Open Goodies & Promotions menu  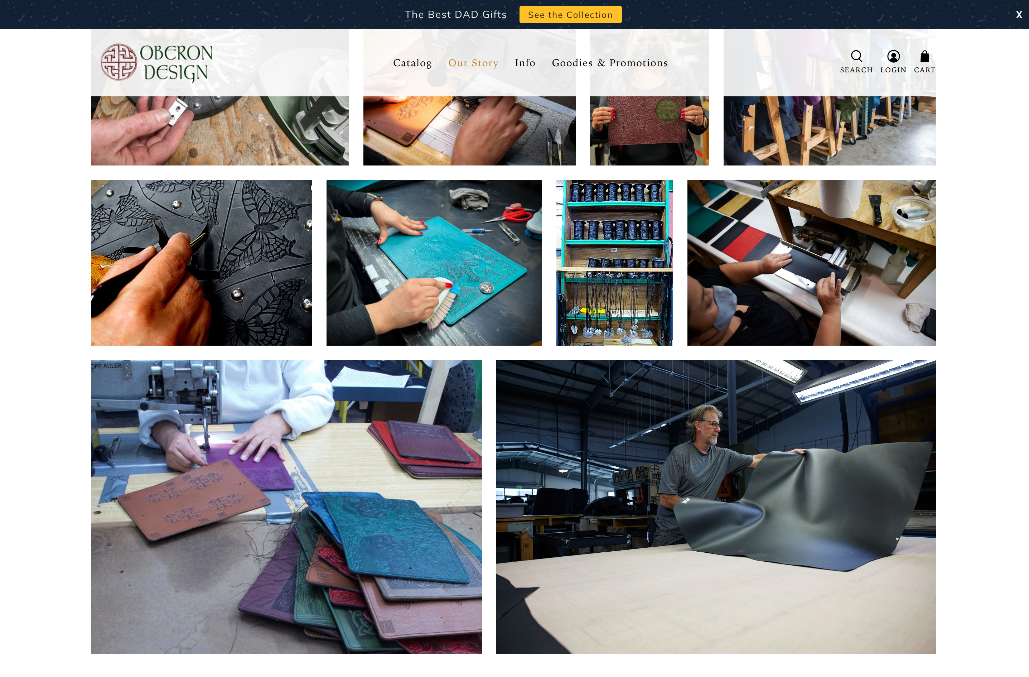(610, 63)
